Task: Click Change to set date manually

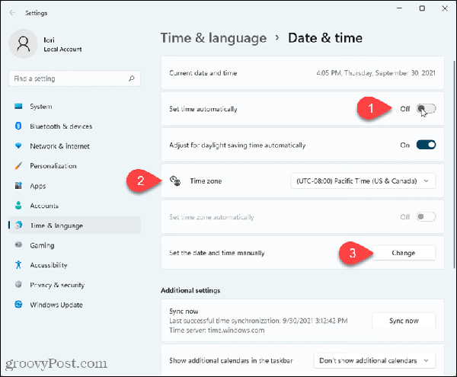Action: point(403,252)
